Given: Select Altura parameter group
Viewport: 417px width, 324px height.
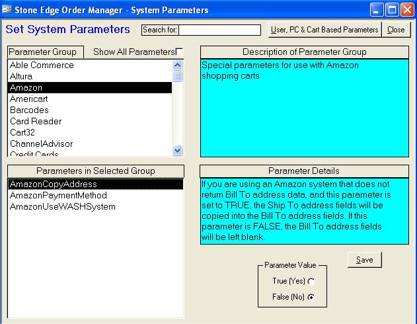Looking at the screenshot, I should [x=90, y=76].
